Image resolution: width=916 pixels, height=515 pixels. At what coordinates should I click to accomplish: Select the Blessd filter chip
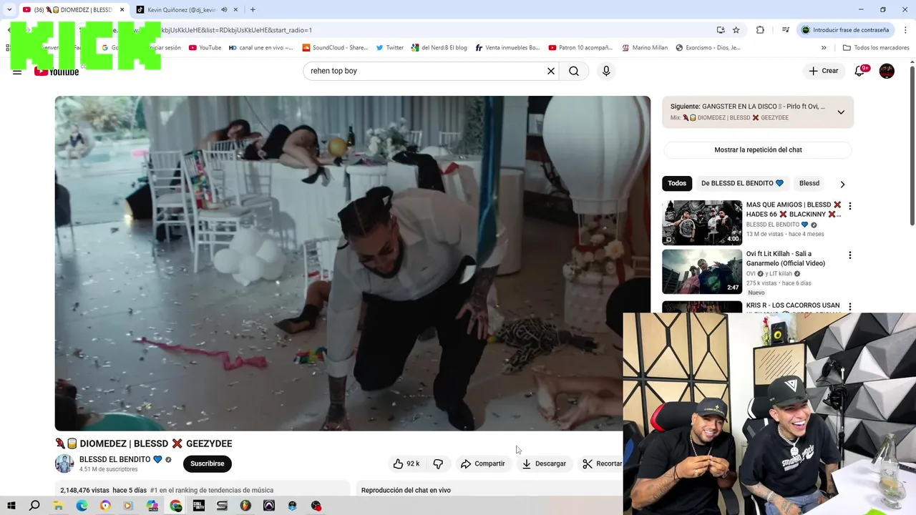click(x=809, y=183)
